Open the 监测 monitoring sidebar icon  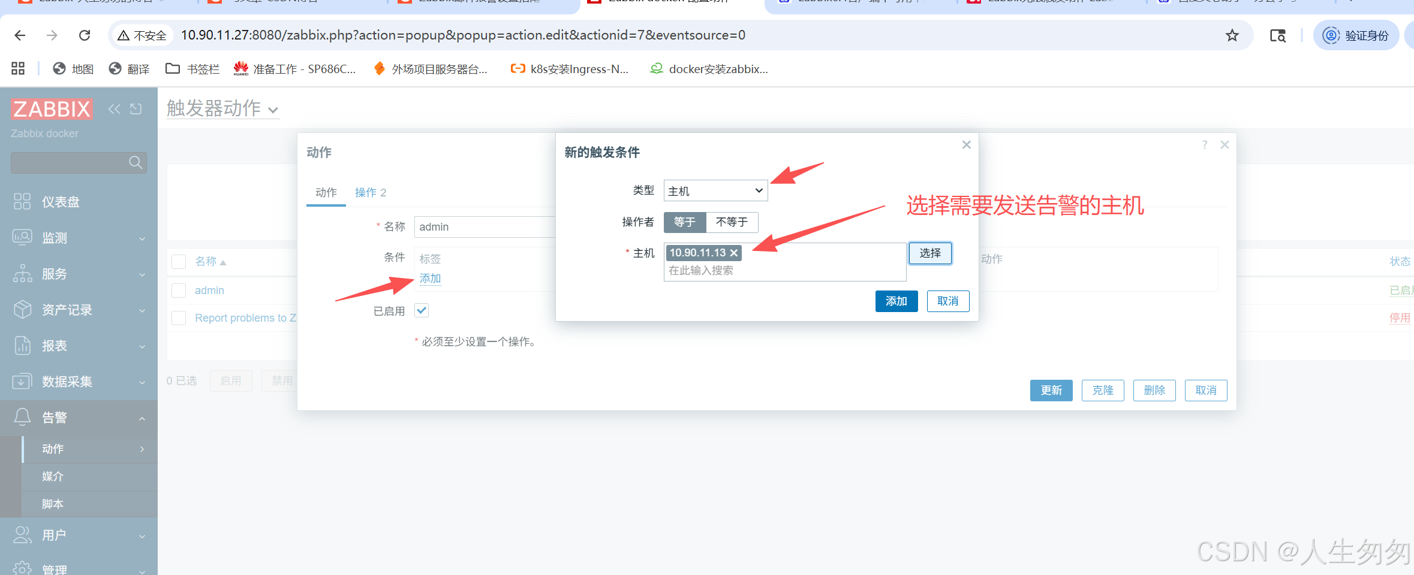(22, 237)
